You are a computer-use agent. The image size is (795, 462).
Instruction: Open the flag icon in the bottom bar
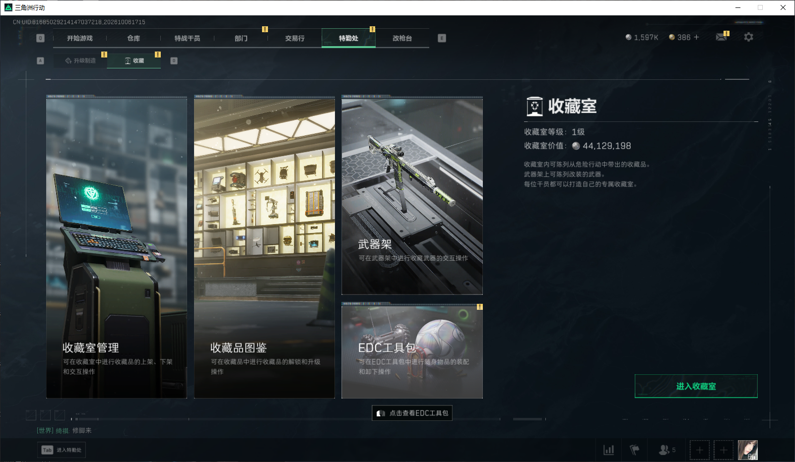(x=634, y=450)
